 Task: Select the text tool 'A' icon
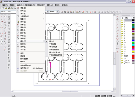pos(117,44)
